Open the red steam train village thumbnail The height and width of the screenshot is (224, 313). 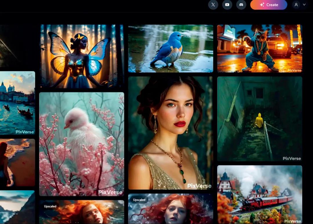[x=260, y=195]
